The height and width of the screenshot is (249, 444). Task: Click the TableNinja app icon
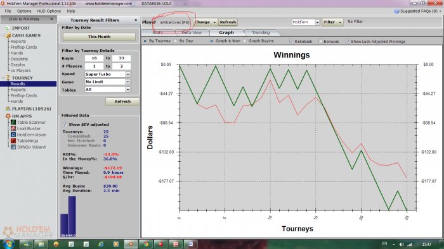[x=13, y=141]
